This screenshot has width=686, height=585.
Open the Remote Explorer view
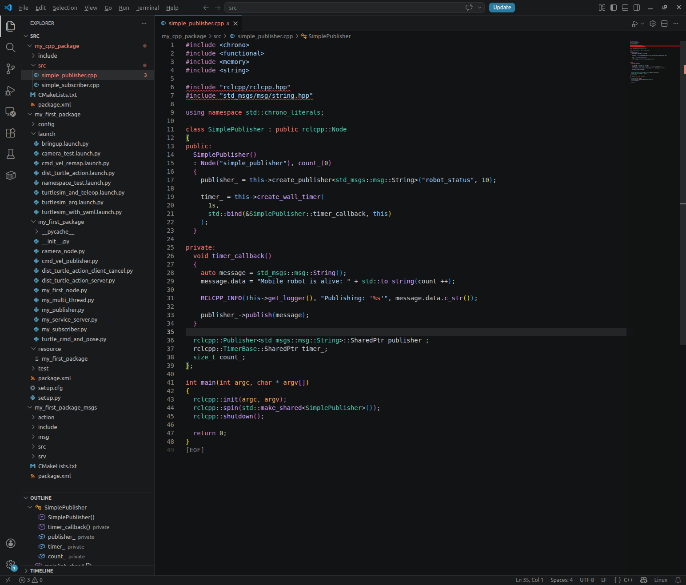[x=11, y=112]
